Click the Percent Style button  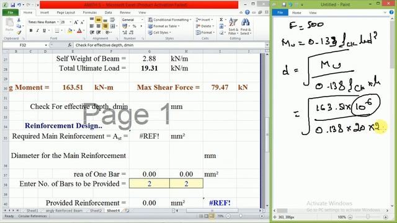pyautogui.click(x=135, y=26)
